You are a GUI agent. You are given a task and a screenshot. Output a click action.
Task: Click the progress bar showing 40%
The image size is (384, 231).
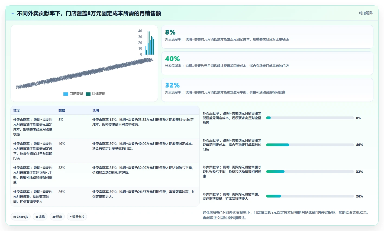310,145
